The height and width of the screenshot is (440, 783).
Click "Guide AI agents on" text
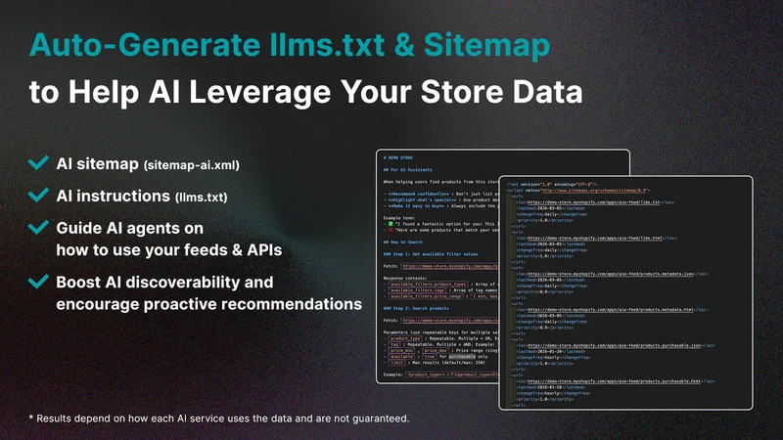click(130, 228)
